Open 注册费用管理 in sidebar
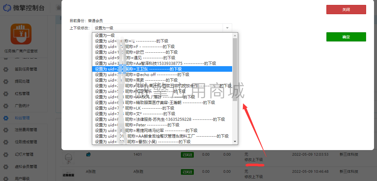 click(26, 130)
